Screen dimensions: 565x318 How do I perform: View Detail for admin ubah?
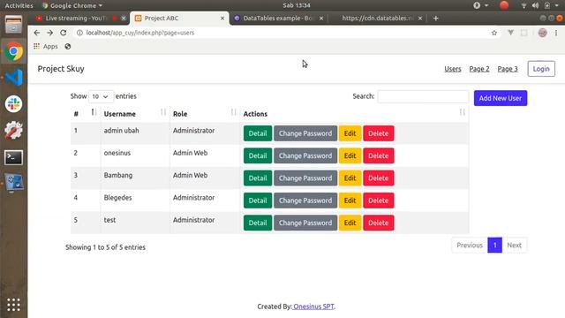click(258, 133)
